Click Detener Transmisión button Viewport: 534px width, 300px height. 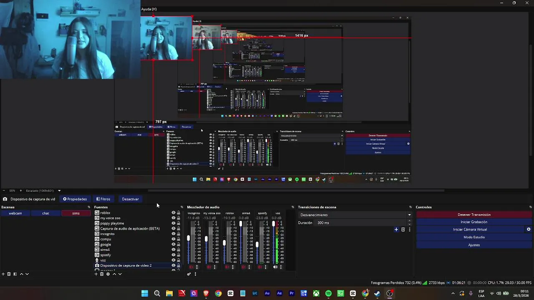474,215
